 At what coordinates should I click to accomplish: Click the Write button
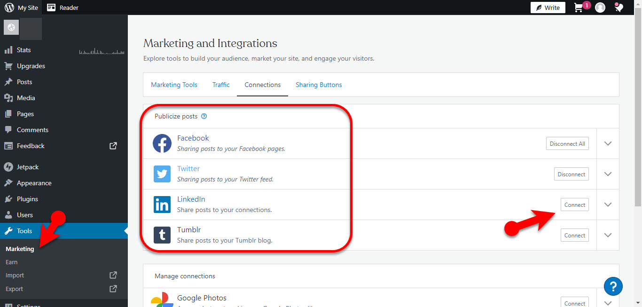point(548,8)
